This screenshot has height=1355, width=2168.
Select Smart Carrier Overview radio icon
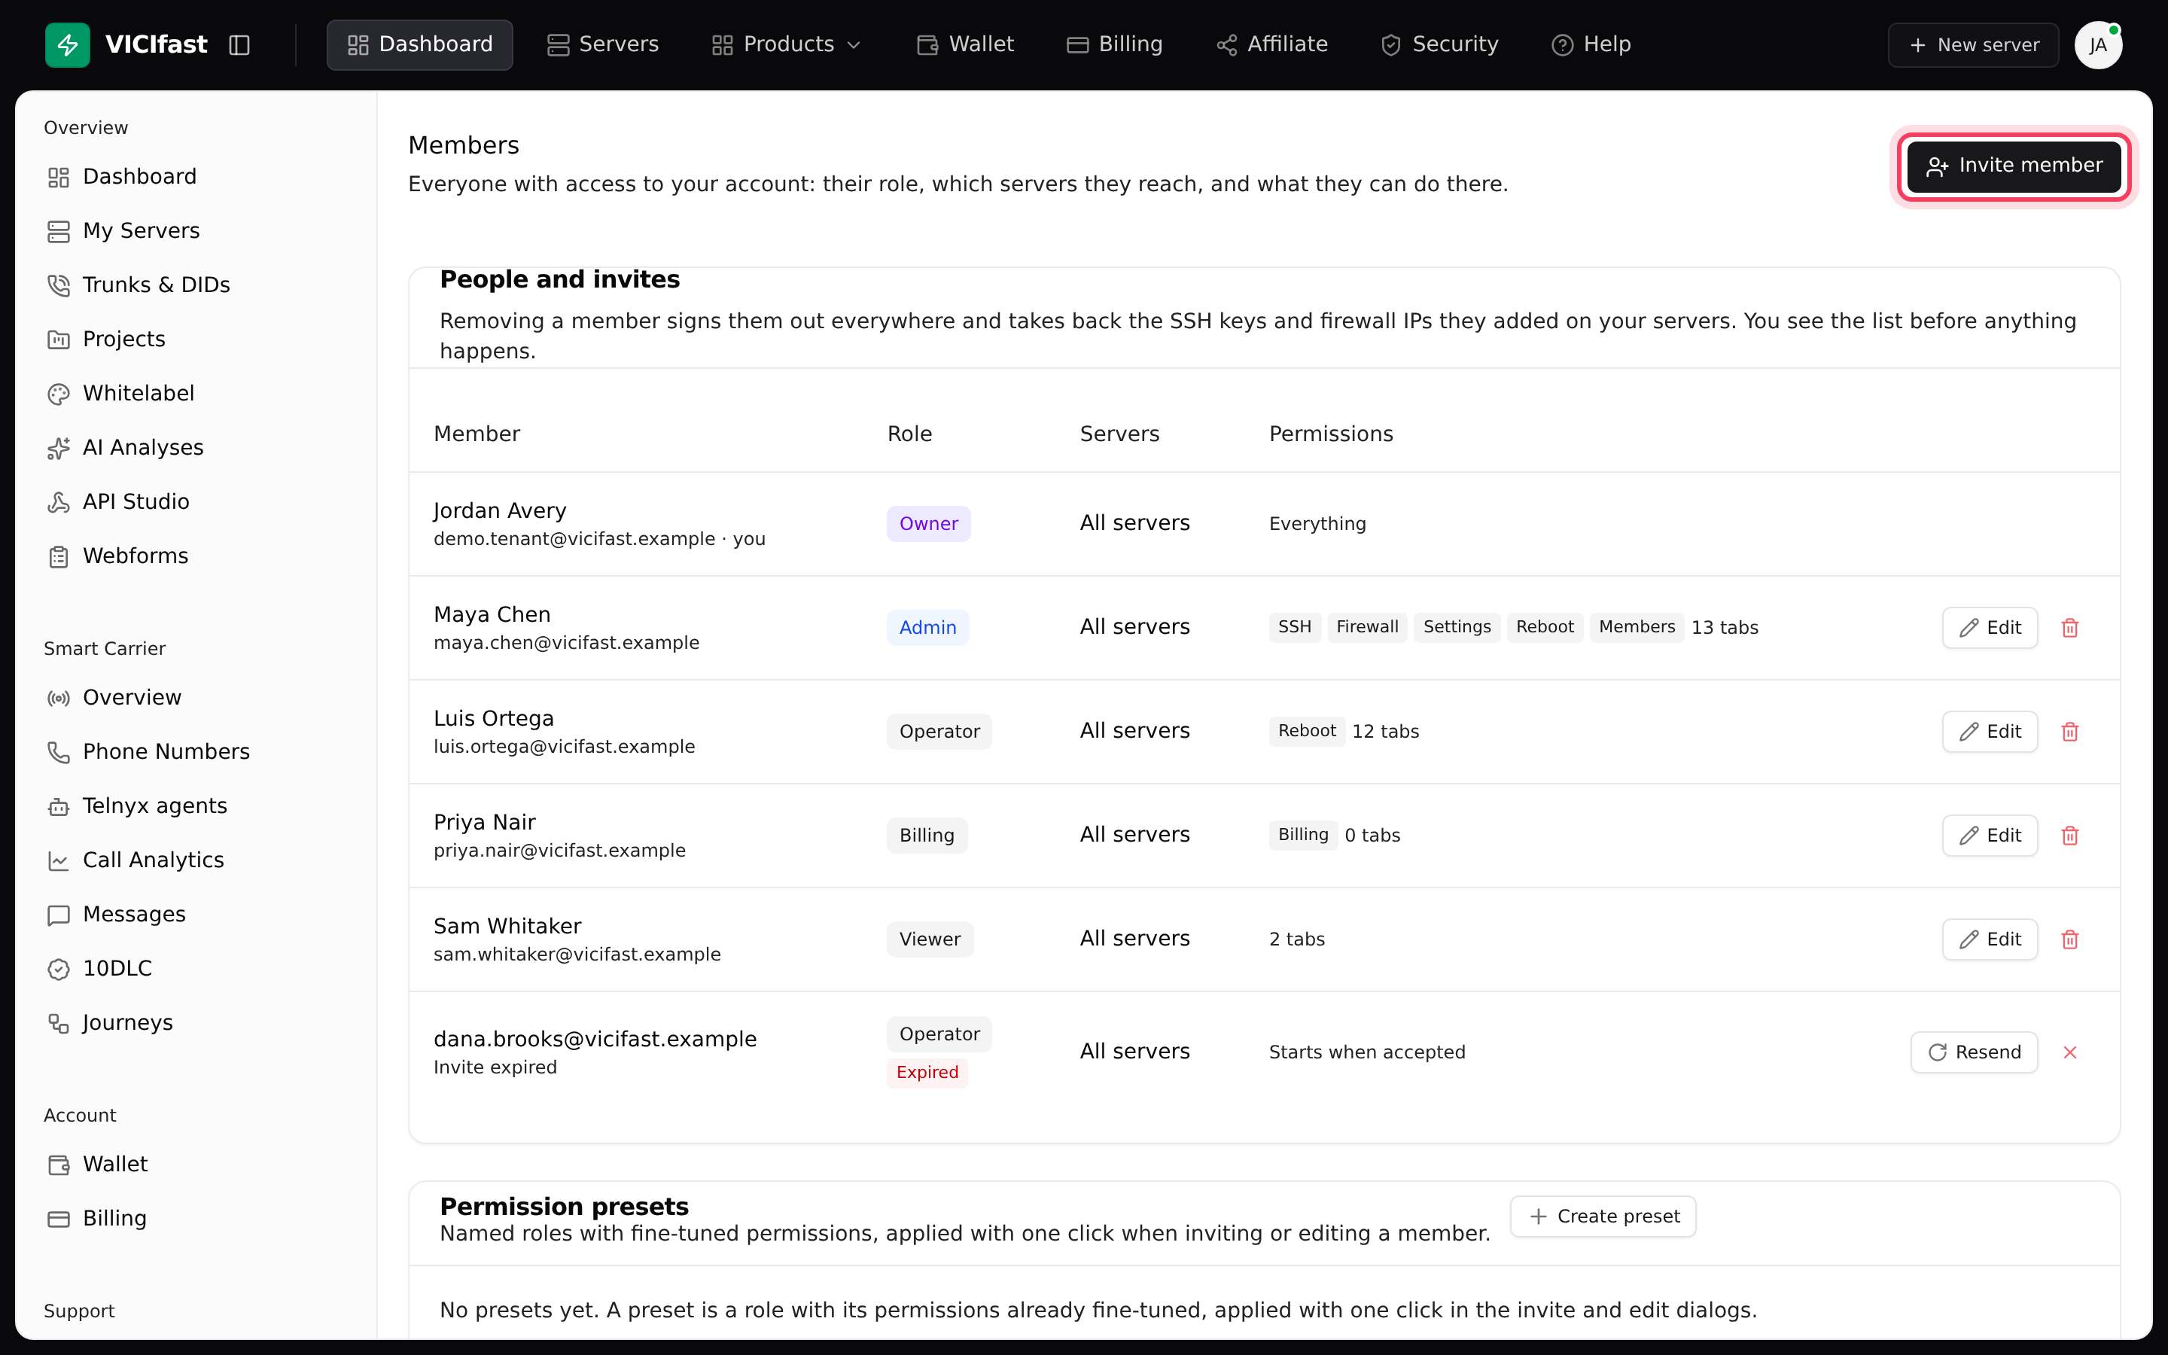click(x=58, y=698)
